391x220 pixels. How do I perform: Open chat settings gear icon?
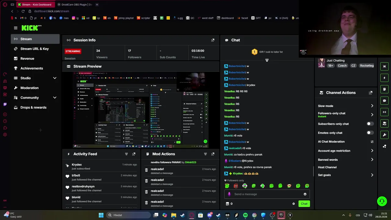coord(294,204)
